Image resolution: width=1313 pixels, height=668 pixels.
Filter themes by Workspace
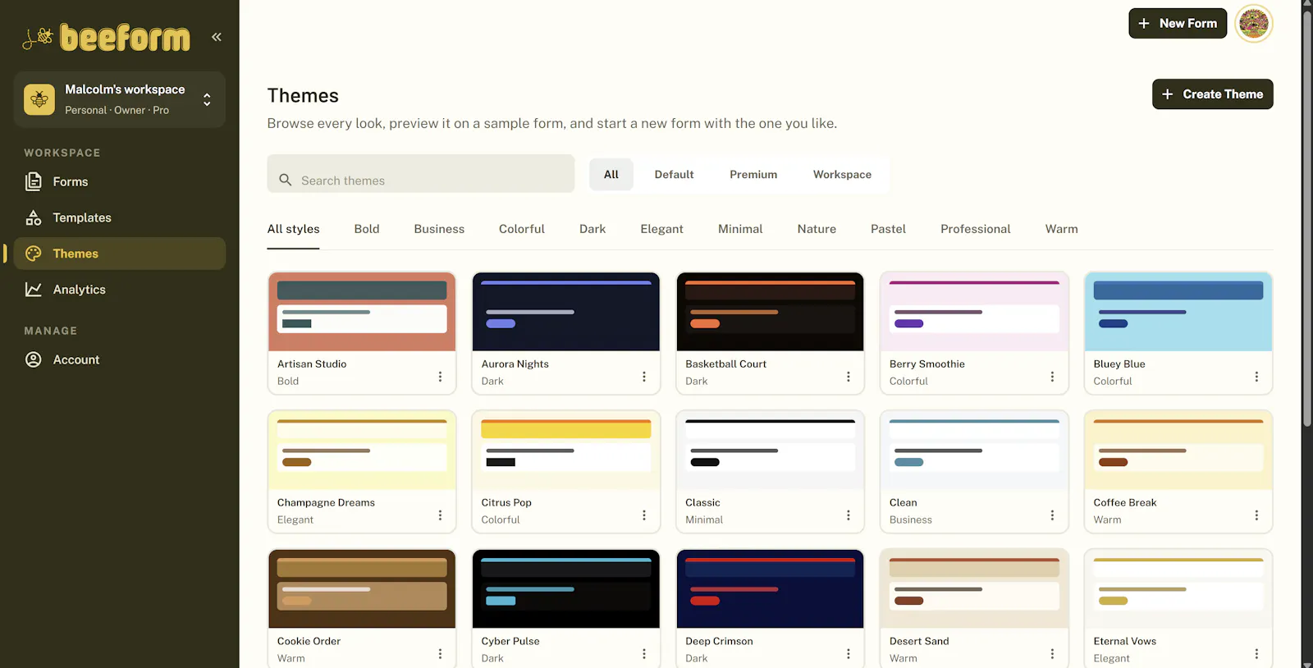pos(842,175)
